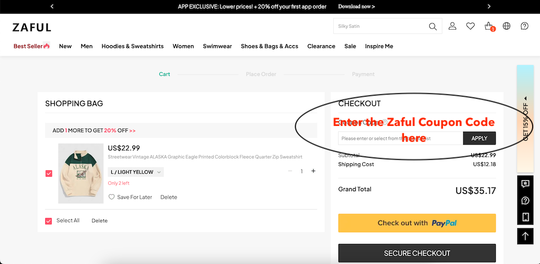The width and height of the screenshot is (540, 264).
Task: Open the user account icon
Action: tap(452, 26)
